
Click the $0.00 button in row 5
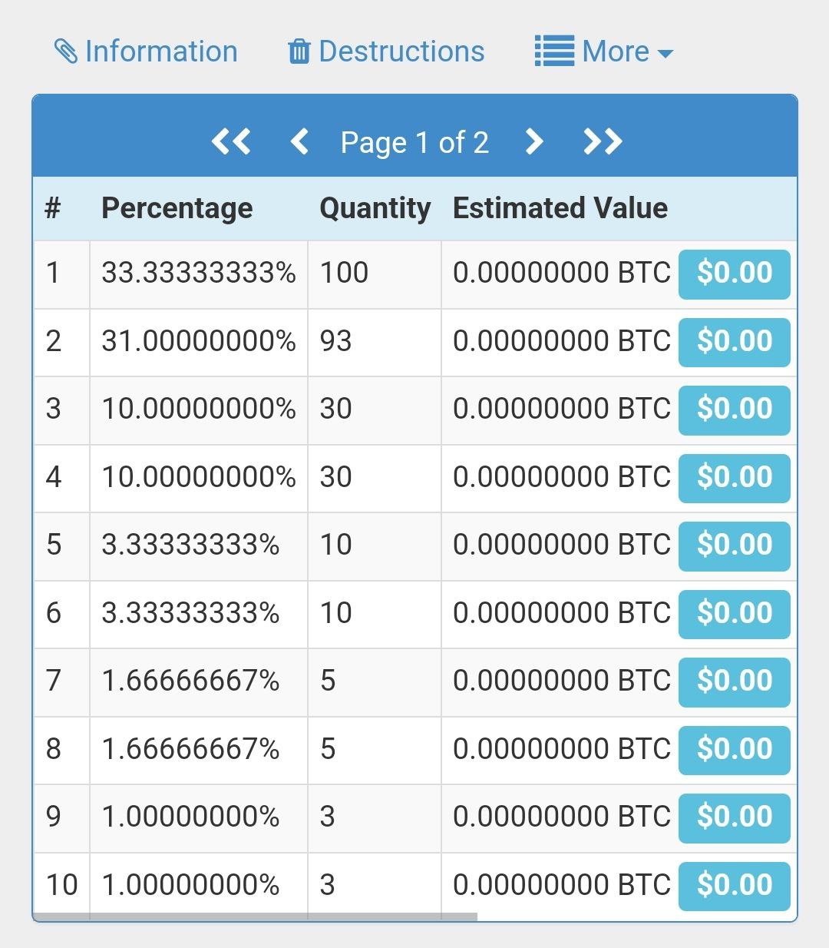click(x=735, y=545)
